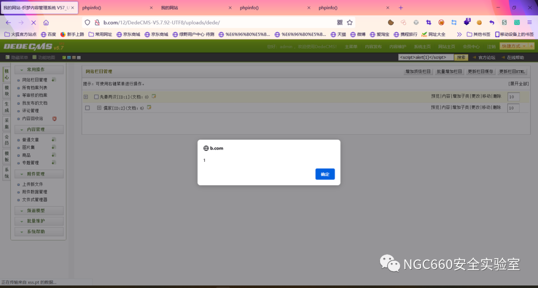538x288 pixels.
Task: Switch to the 模板 vertical tab
Action: tap(6, 157)
